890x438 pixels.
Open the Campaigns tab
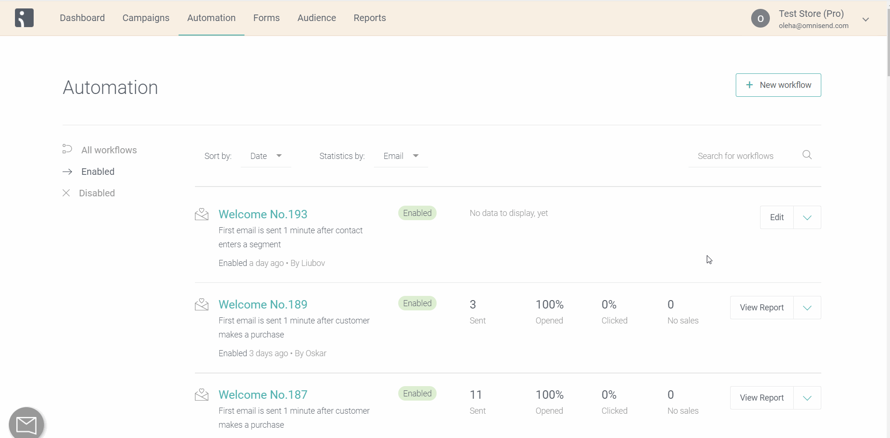point(146,18)
